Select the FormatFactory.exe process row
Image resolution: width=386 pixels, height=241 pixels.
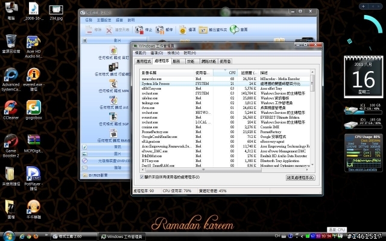pyautogui.click(x=225, y=132)
